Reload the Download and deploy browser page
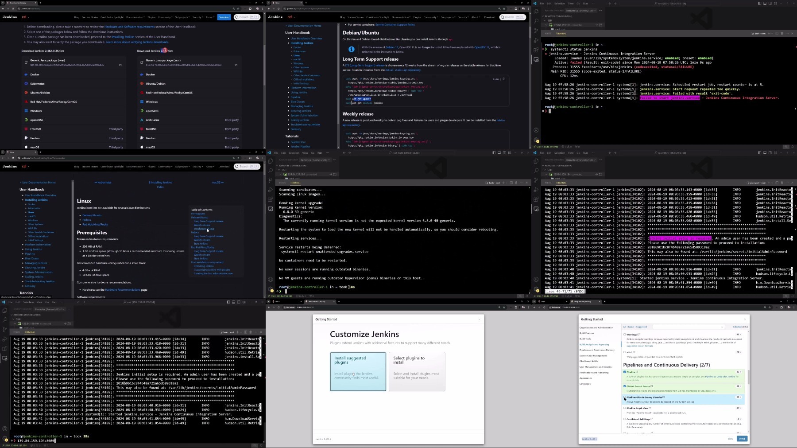The image size is (797, 448). click(x=13, y=8)
